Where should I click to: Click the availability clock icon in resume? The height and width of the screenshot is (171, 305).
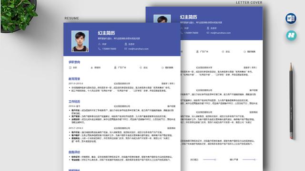click(163, 67)
